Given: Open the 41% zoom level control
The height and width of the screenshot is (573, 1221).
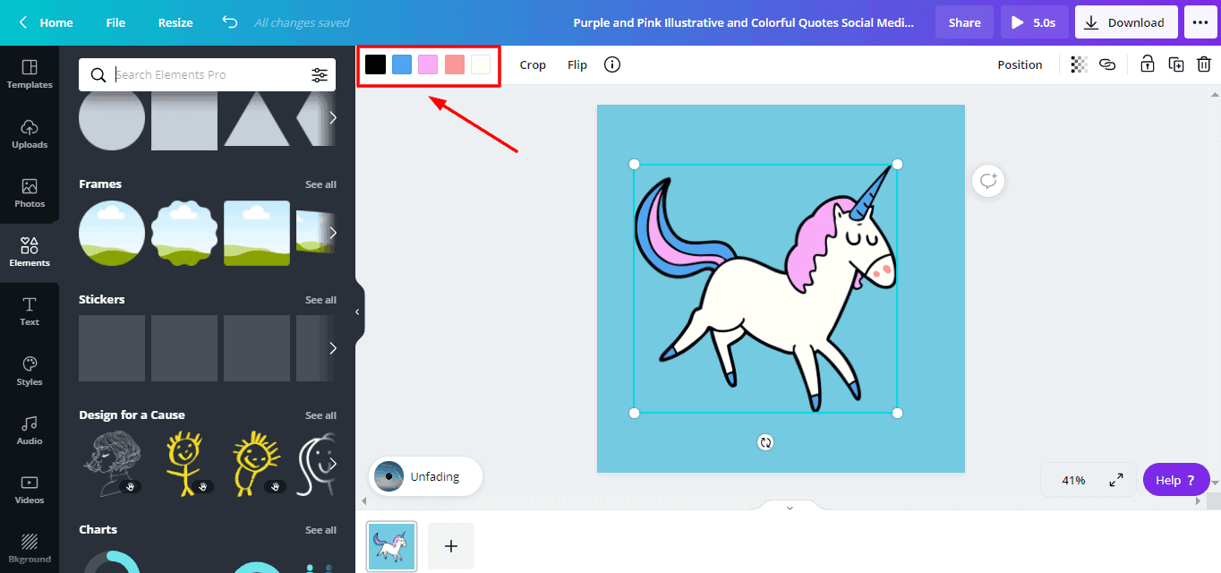Looking at the screenshot, I should tap(1073, 480).
